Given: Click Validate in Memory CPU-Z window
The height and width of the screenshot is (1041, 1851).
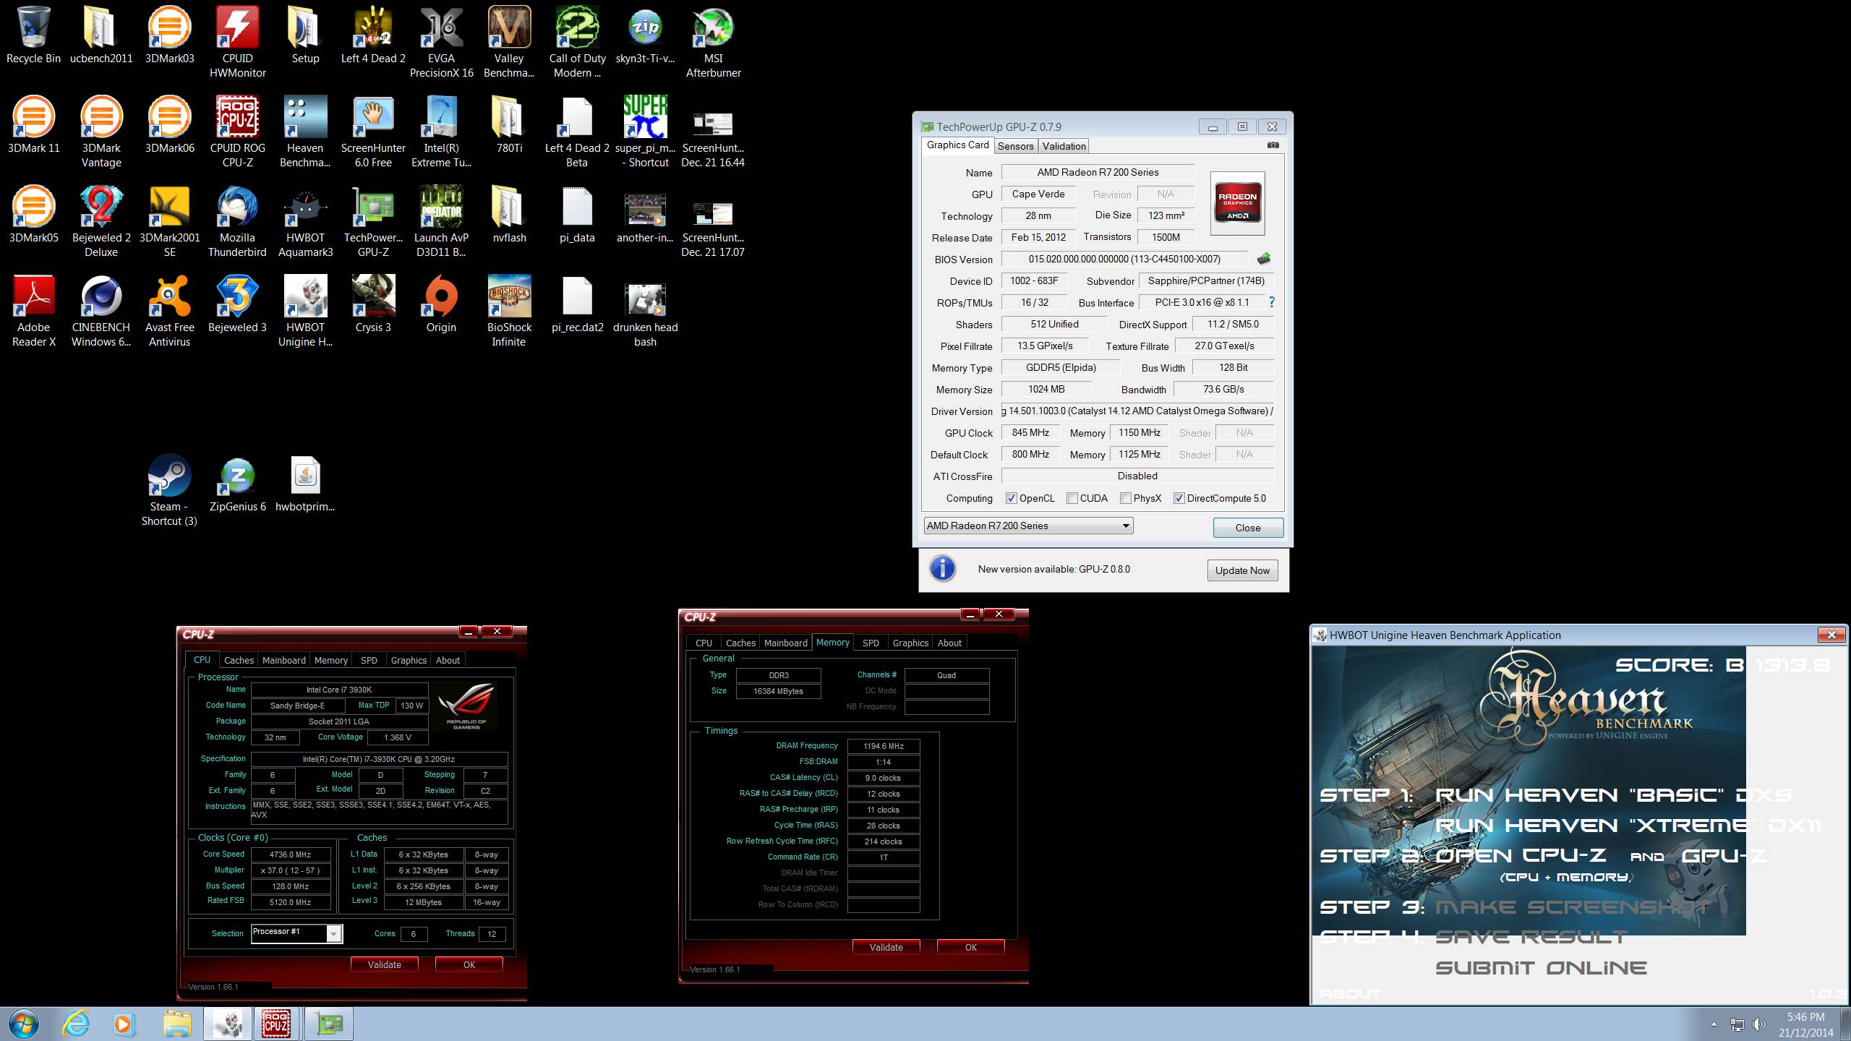Looking at the screenshot, I should [886, 947].
